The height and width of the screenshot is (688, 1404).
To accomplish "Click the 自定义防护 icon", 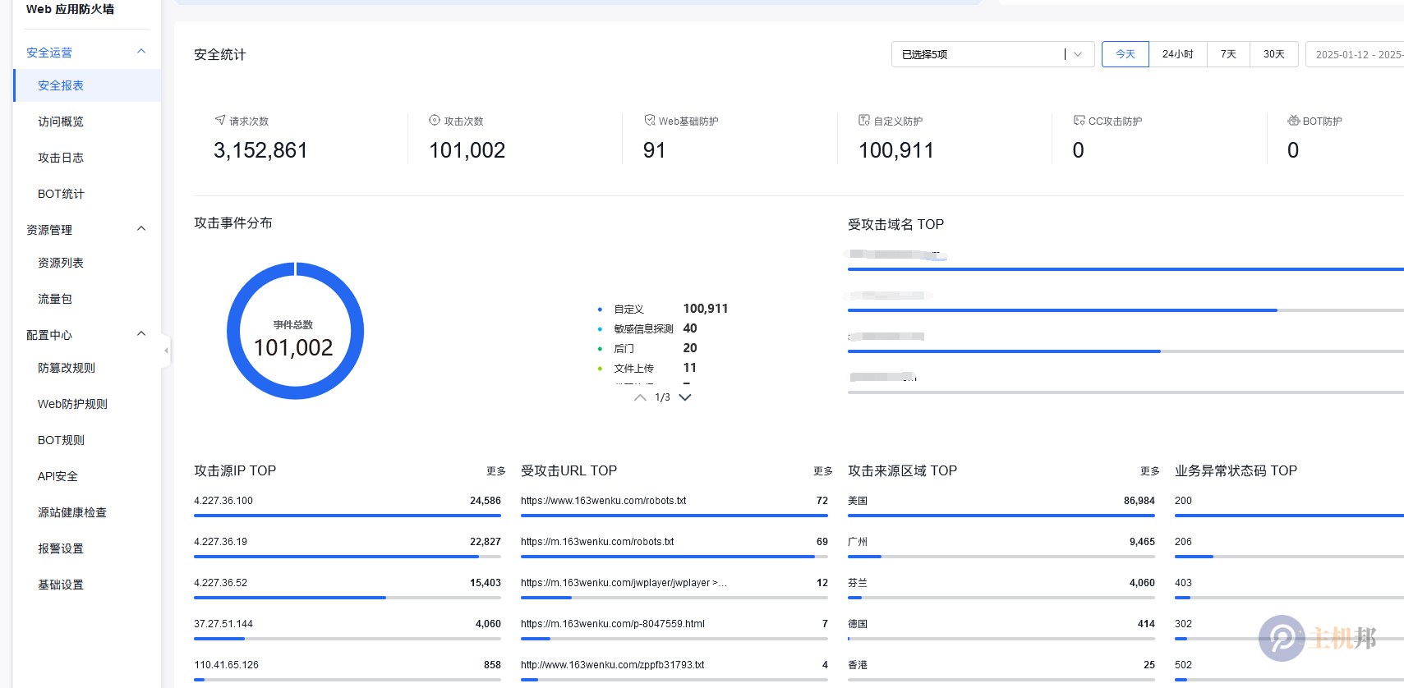I will (864, 120).
